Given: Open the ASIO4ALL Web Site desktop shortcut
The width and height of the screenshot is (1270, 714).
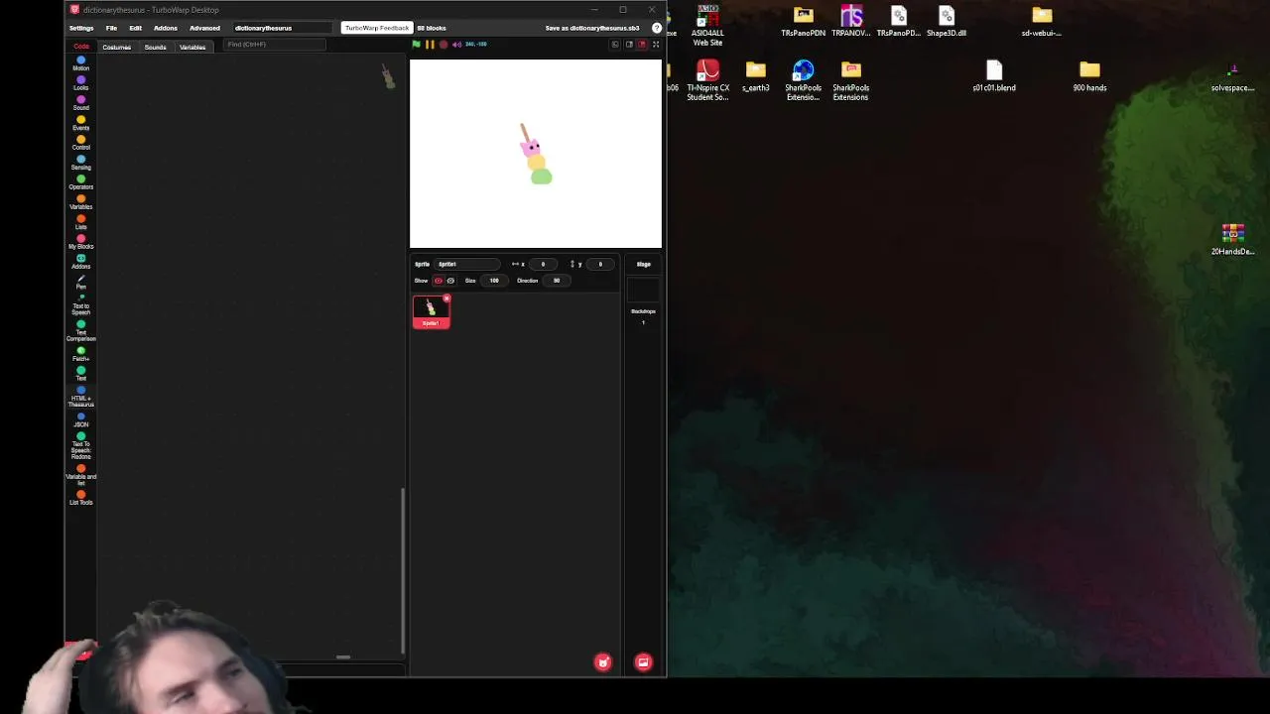Looking at the screenshot, I should [x=707, y=26].
